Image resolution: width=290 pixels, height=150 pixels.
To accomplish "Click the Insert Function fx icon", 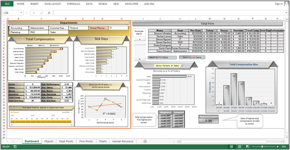I will click(x=49, y=13).
